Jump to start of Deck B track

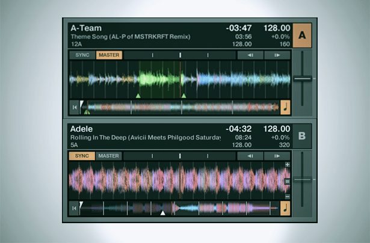pos(74,208)
